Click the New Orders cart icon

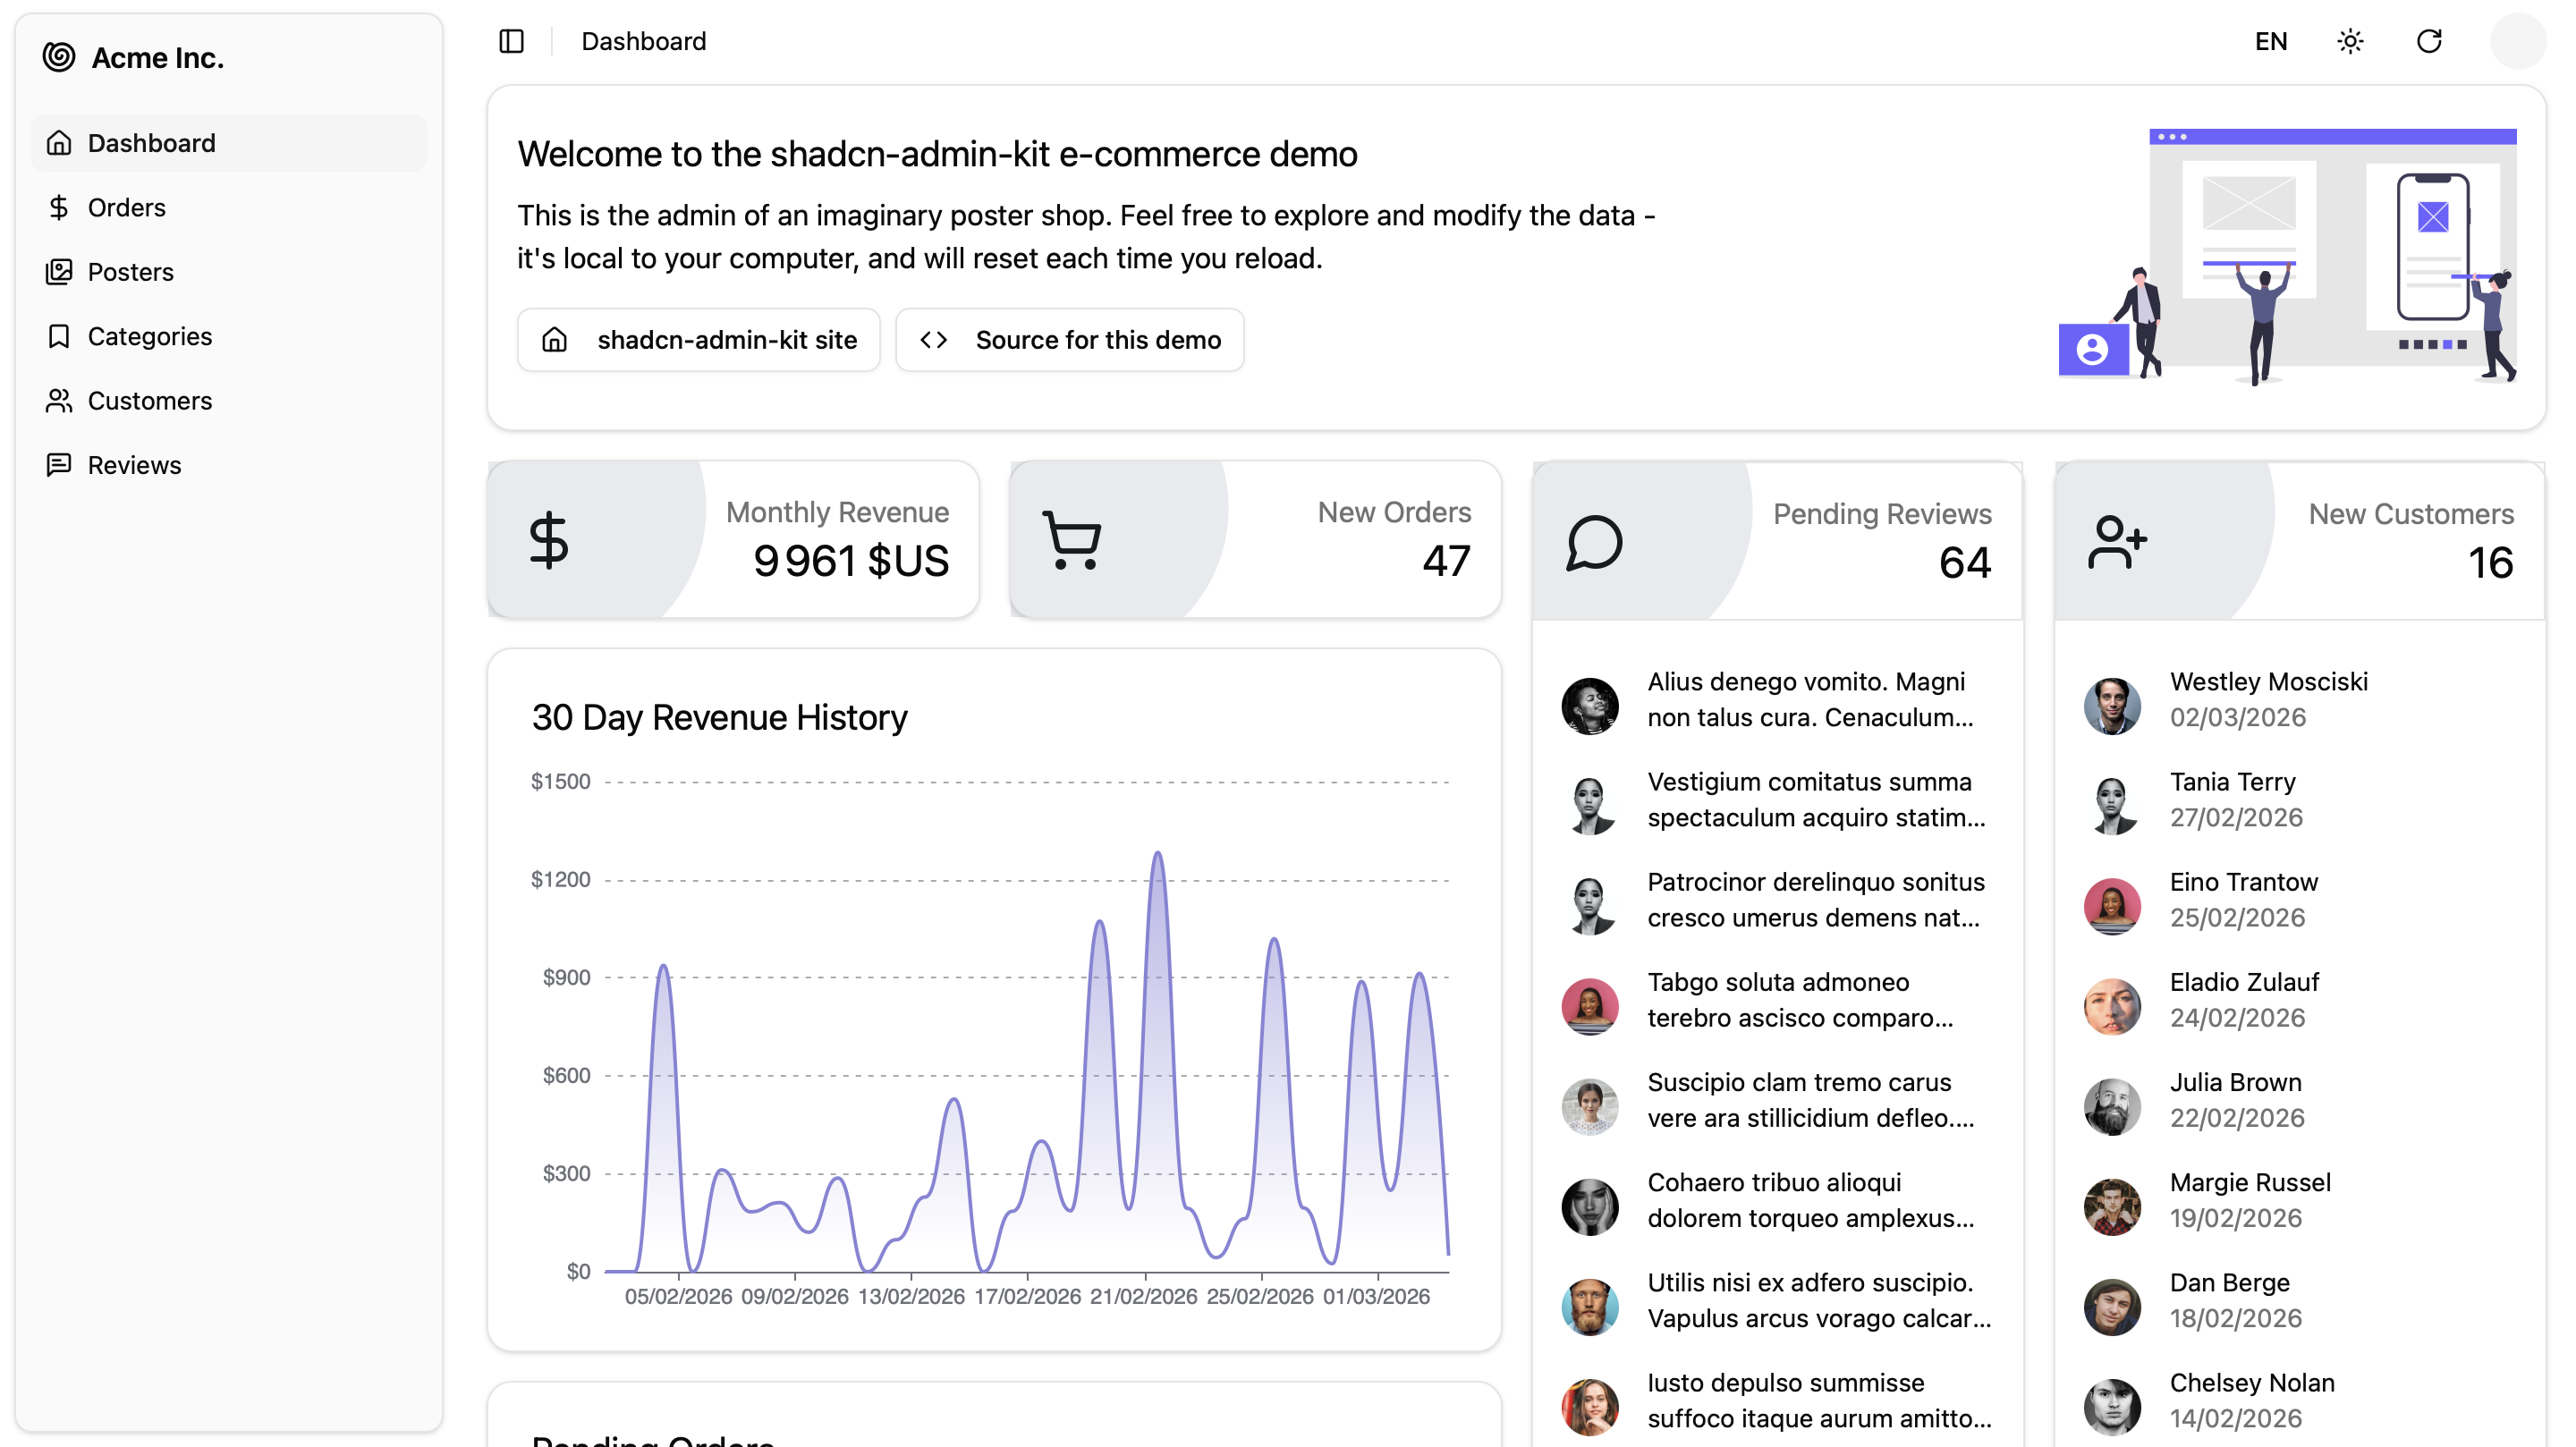(1071, 541)
